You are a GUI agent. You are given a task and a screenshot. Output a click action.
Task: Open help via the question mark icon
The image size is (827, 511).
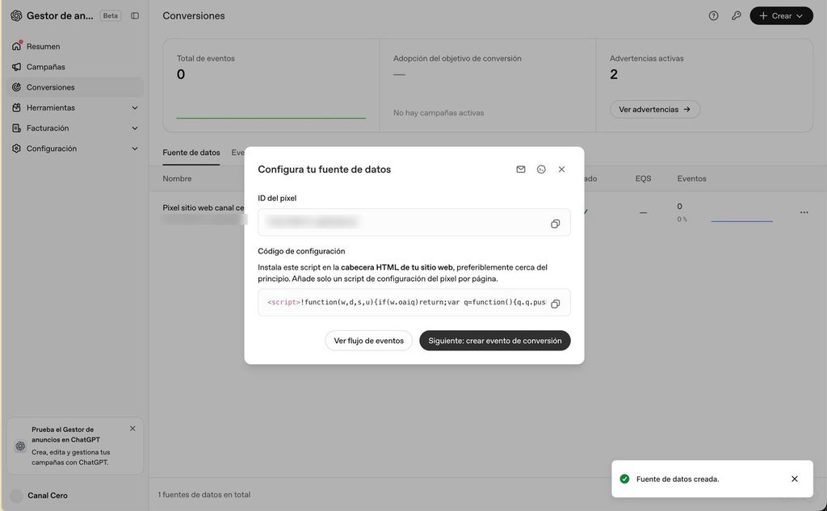(x=714, y=16)
